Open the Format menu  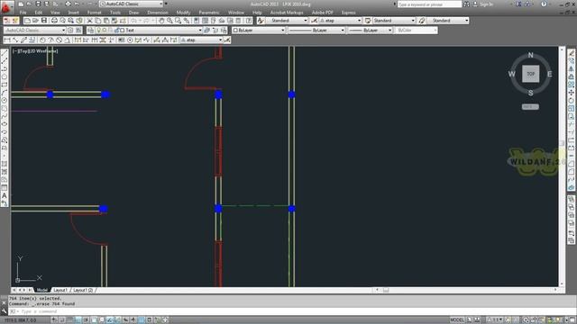[94, 13]
